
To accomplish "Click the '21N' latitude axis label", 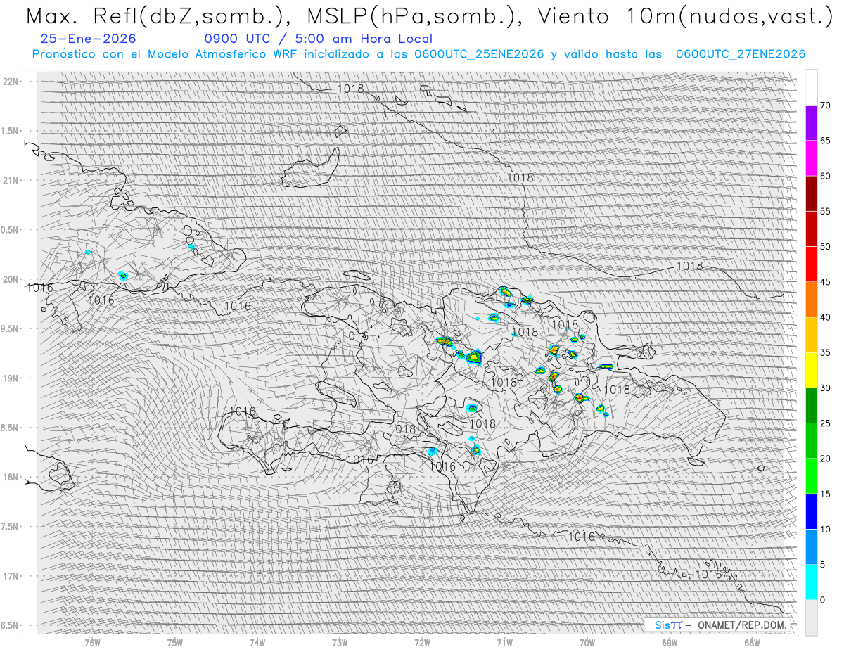I will tap(11, 180).
